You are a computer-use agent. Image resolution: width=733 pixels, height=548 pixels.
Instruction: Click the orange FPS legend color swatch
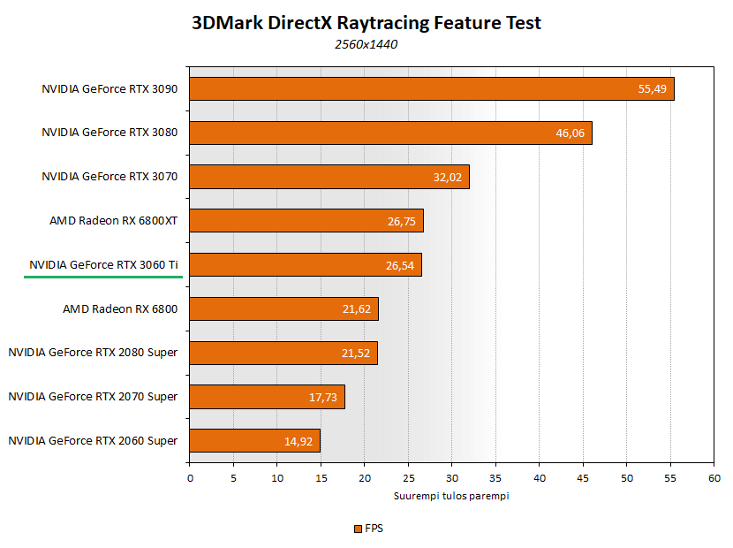coord(358,529)
